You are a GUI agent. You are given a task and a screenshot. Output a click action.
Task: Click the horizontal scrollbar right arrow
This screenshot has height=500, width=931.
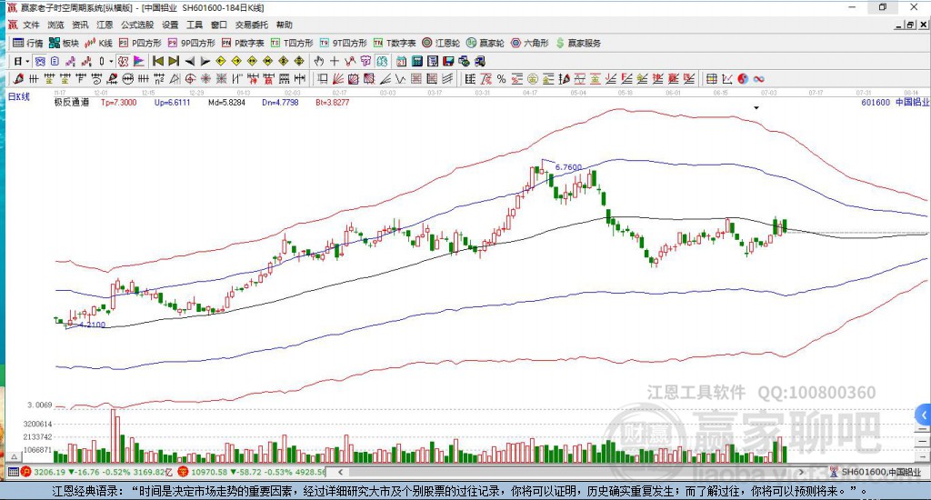click(801, 472)
